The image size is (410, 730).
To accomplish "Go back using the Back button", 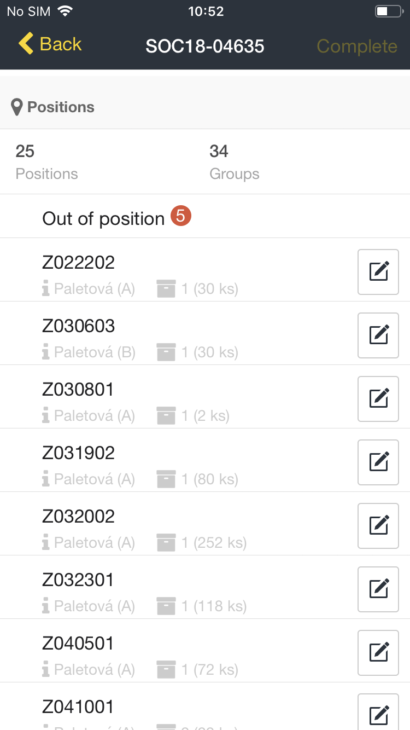I will pyautogui.click(x=50, y=44).
